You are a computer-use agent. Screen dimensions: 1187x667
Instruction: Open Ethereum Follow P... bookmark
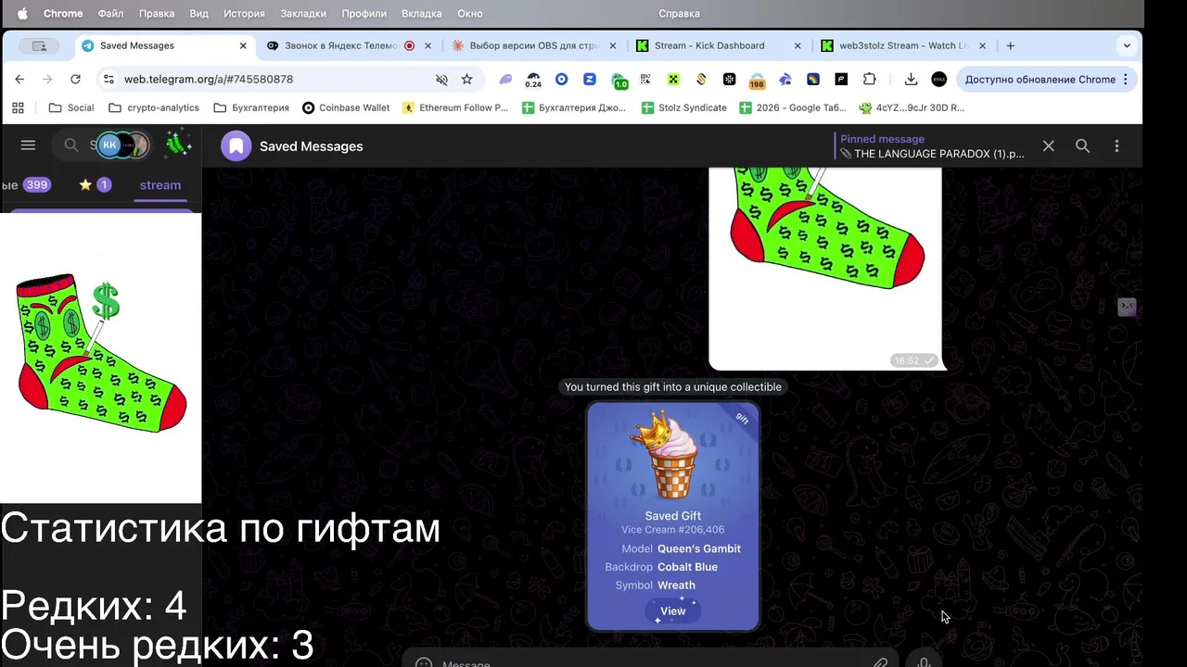[x=454, y=107]
